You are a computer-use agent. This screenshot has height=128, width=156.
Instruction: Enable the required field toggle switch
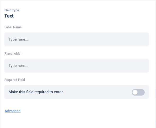(138, 92)
